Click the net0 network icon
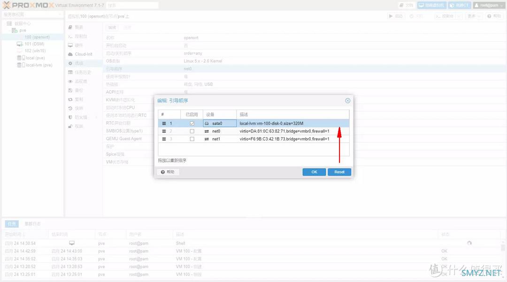 pyautogui.click(x=207, y=131)
